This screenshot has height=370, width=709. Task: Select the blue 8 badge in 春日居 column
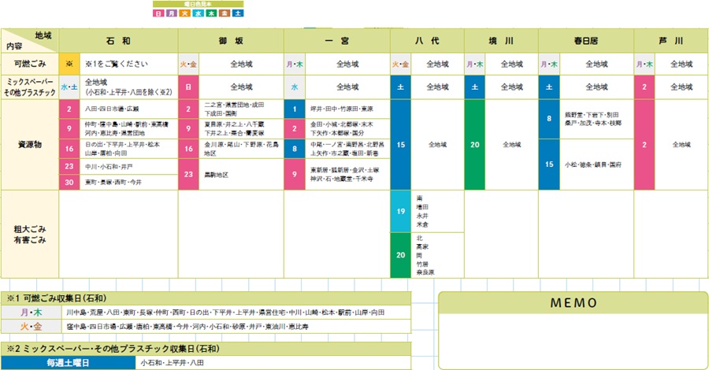click(548, 119)
